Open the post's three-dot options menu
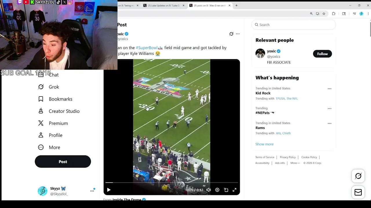 (238, 34)
